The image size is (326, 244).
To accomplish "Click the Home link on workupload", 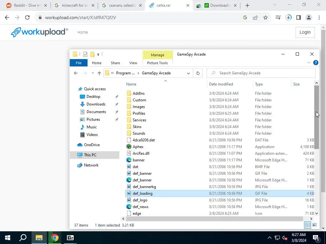I will (82, 32).
